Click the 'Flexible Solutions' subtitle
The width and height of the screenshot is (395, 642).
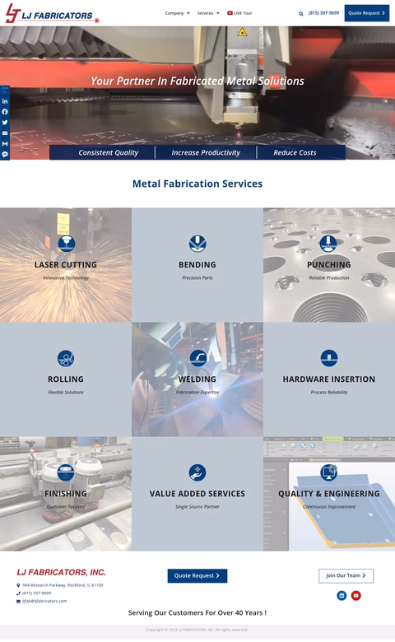[x=66, y=393]
